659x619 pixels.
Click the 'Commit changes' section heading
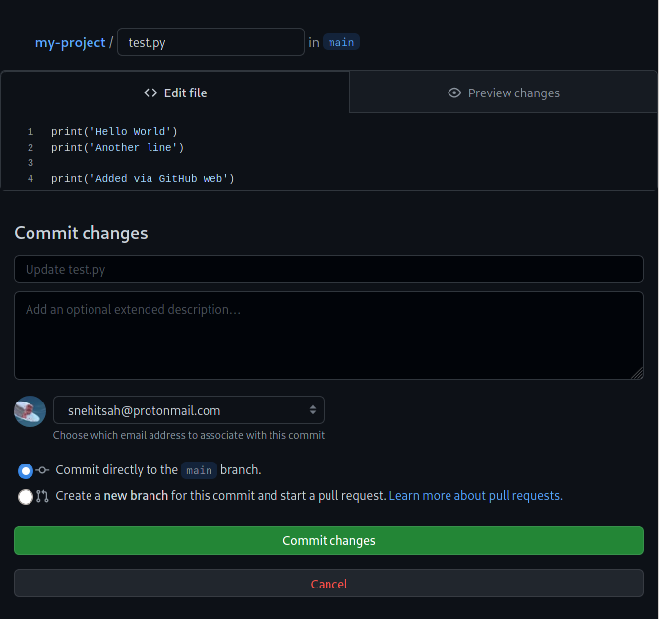point(81,233)
